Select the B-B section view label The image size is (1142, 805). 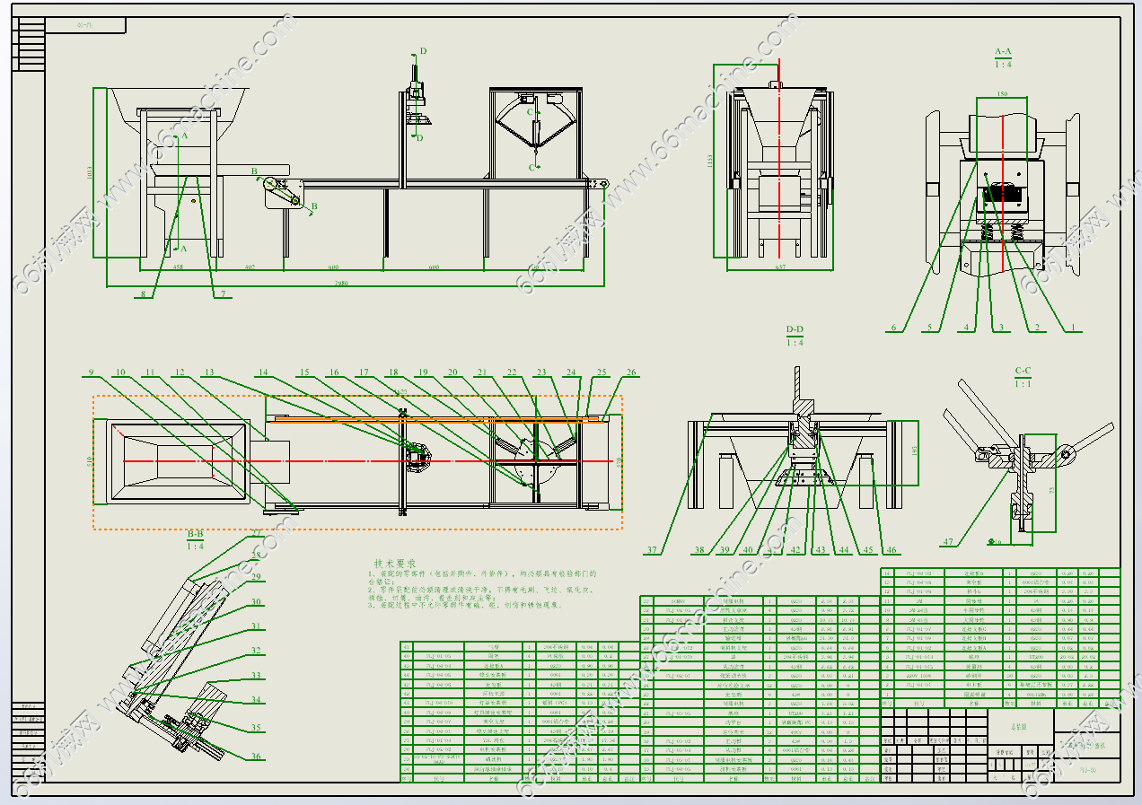[195, 534]
